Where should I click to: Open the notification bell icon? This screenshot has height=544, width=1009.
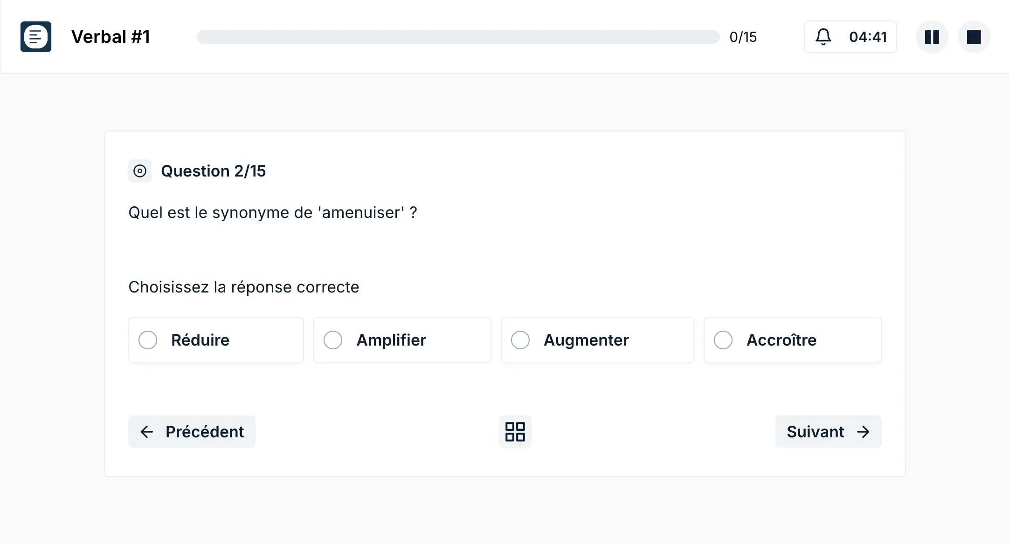click(823, 37)
